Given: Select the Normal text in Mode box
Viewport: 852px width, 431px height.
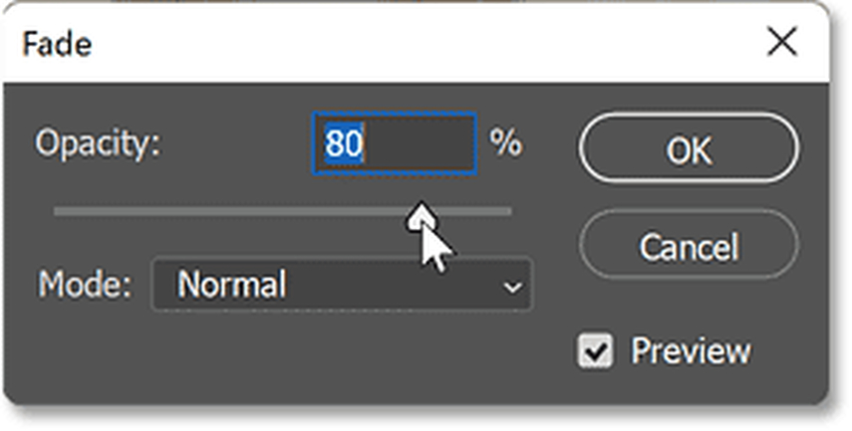Looking at the screenshot, I should click(x=232, y=286).
